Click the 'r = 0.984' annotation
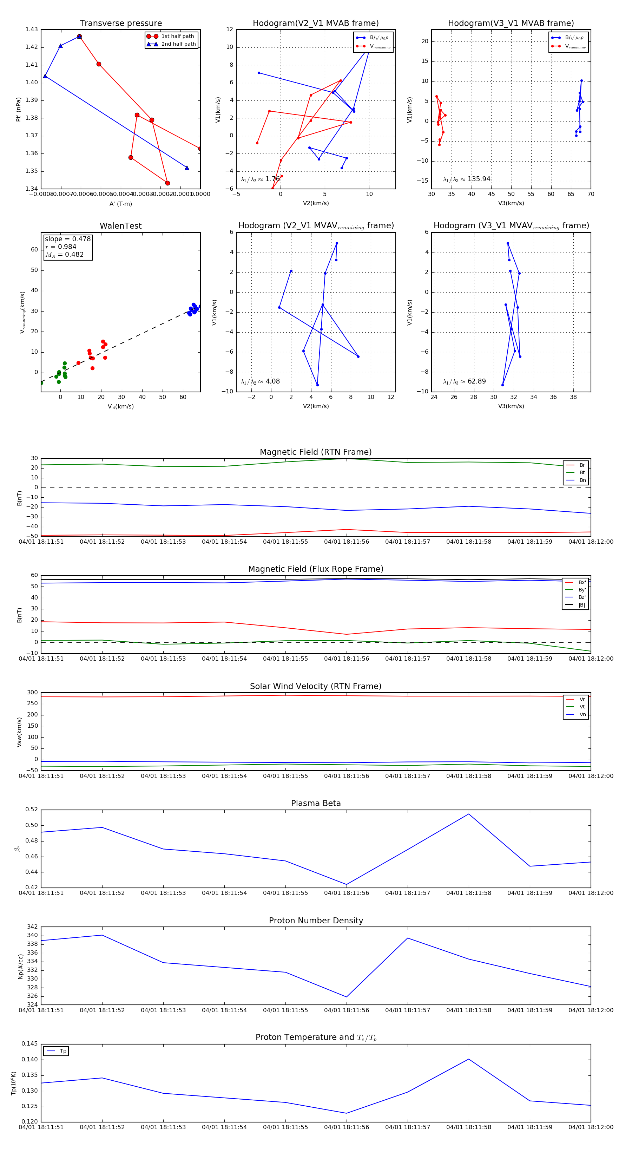Screen dimensions: 632x1159 tap(61, 247)
